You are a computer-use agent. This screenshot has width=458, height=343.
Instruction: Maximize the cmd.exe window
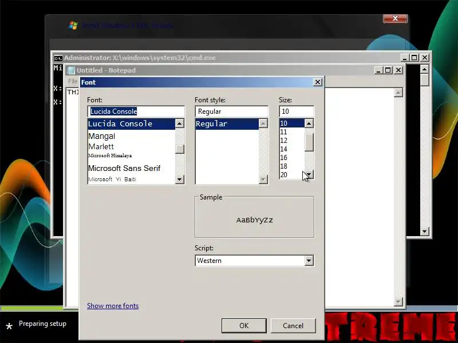tap(414, 58)
